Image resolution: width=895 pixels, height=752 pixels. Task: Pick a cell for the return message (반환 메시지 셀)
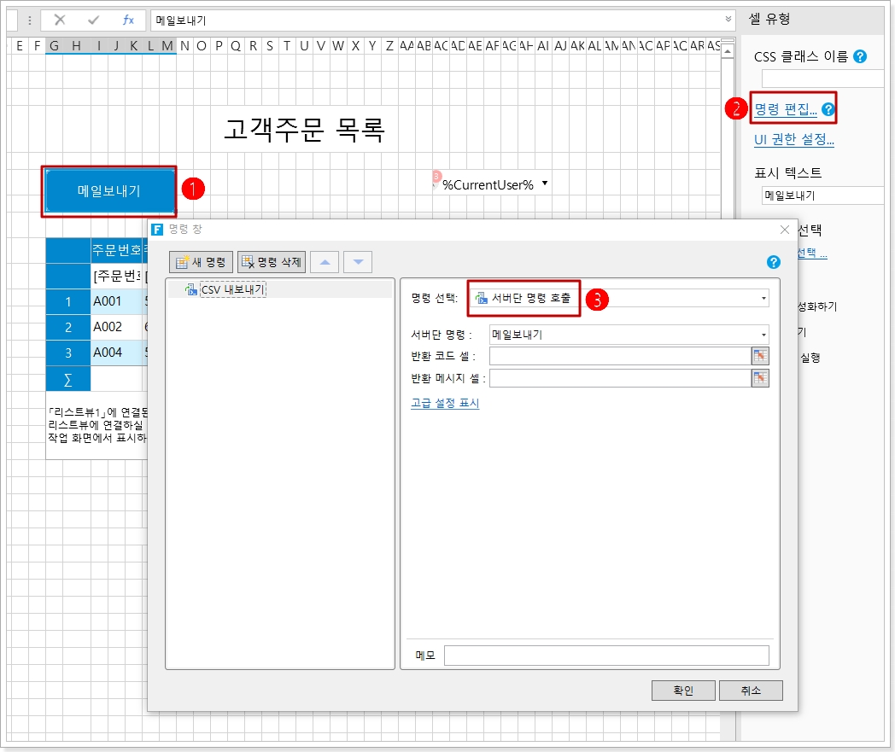pos(760,378)
